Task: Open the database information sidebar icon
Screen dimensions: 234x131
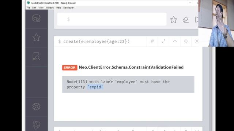Action: click(x=37, y=19)
